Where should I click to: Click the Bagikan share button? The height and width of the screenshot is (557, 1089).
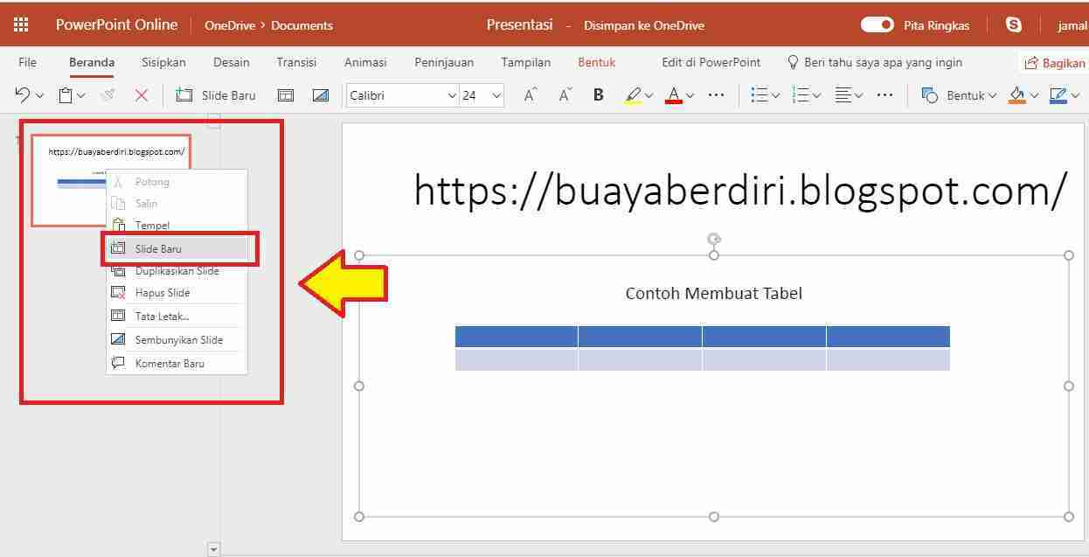coord(1054,63)
